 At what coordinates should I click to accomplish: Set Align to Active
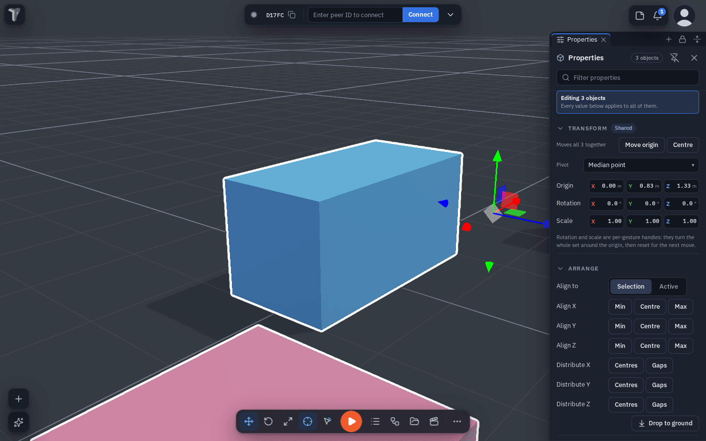tap(669, 287)
